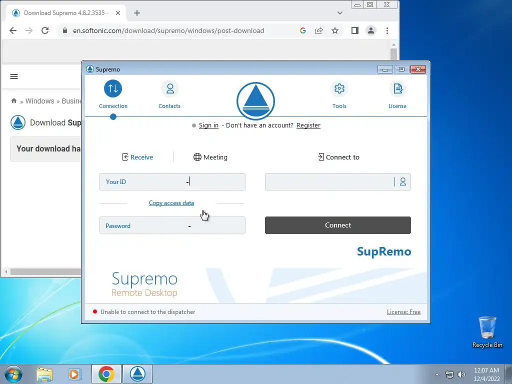Click the red connection status dot
Screen dimensions: 512x384
click(x=94, y=311)
